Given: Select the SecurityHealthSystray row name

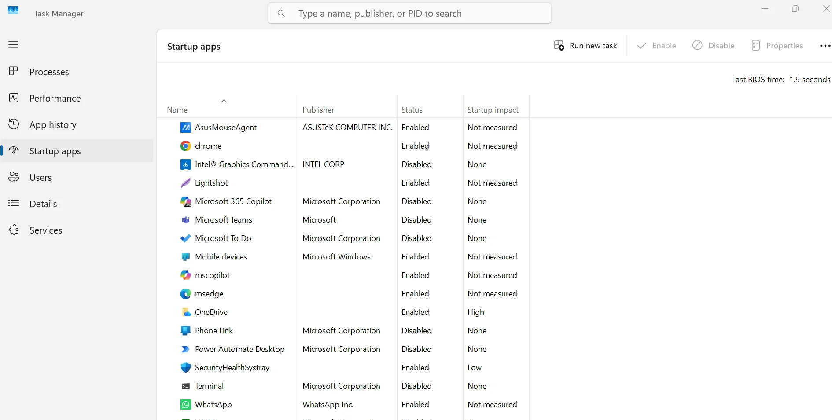Looking at the screenshot, I should [x=232, y=368].
